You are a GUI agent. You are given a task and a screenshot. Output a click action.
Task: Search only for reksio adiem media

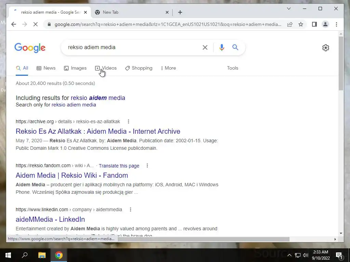coord(74,105)
